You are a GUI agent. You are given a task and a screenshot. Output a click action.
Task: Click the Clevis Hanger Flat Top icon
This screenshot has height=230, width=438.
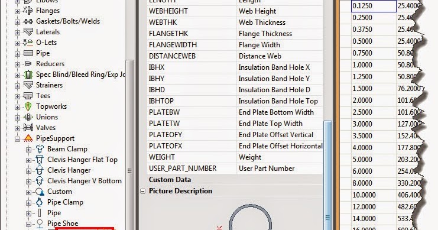pos(40,160)
